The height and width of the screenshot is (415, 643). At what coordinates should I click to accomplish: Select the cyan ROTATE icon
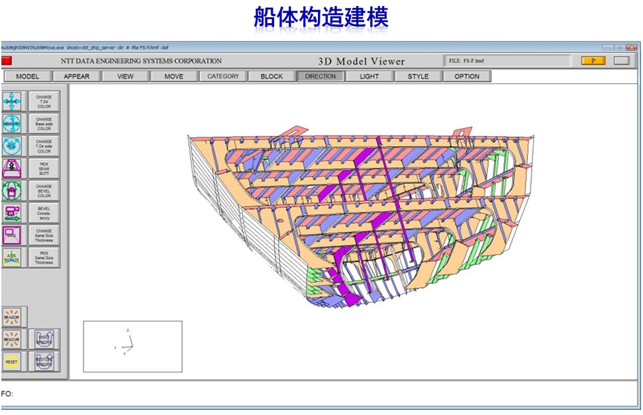click(x=12, y=124)
